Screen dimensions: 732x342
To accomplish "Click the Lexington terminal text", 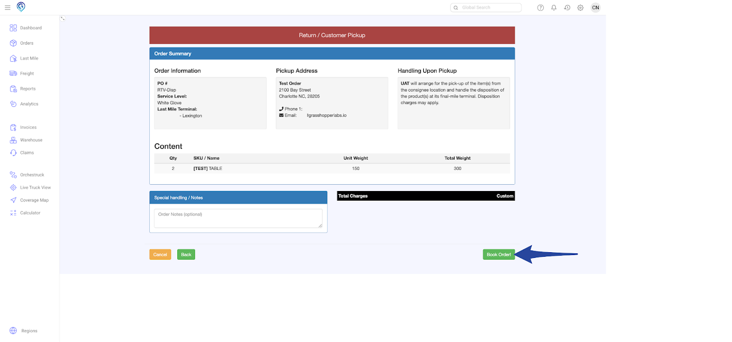I will pyautogui.click(x=190, y=116).
